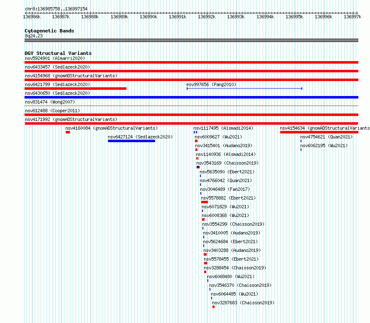
Task: Click the 136992k ruler position
Action: point(207,17)
